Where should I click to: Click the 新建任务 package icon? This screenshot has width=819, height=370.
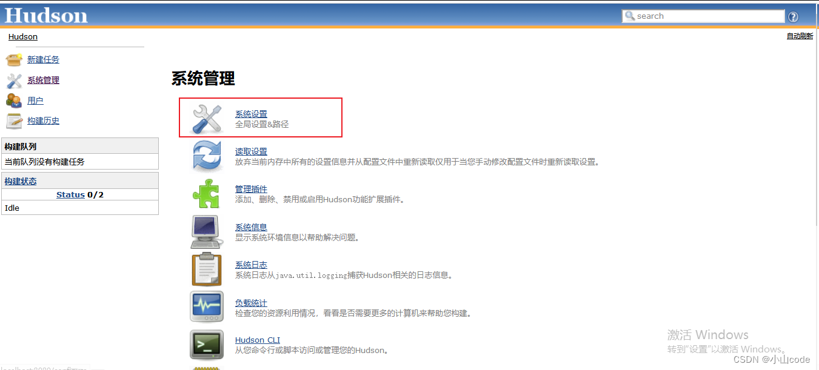[14, 59]
